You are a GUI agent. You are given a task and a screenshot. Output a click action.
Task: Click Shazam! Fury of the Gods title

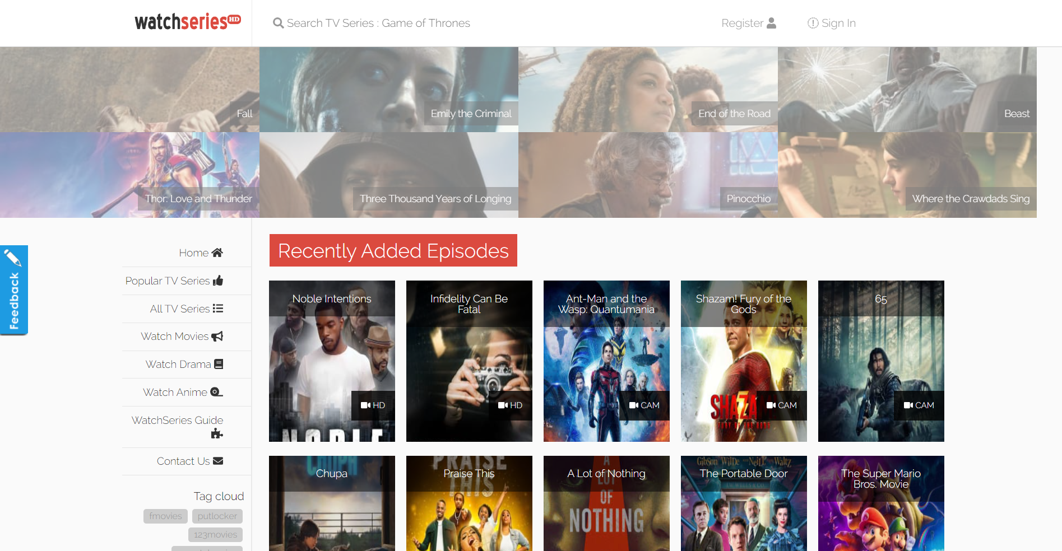point(744,304)
